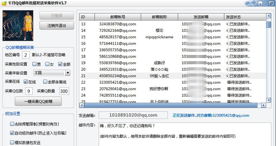Enable 模拟数据包发送 checkbox

pos(12,142)
